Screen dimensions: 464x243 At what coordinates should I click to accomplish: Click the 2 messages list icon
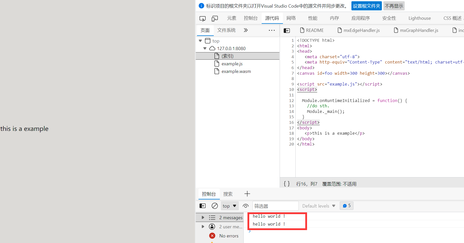pos(212,217)
